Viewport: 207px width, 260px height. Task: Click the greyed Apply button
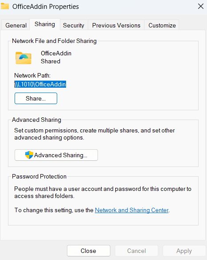click(x=184, y=251)
